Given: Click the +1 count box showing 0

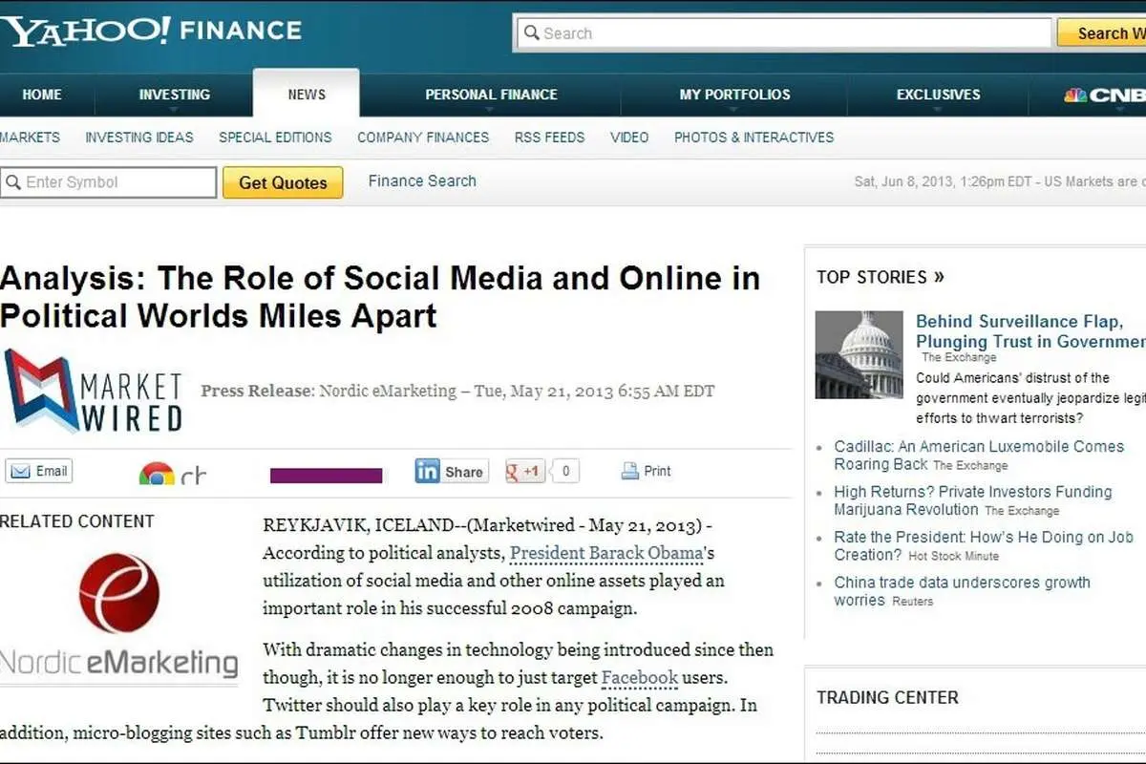Looking at the screenshot, I should (x=565, y=471).
